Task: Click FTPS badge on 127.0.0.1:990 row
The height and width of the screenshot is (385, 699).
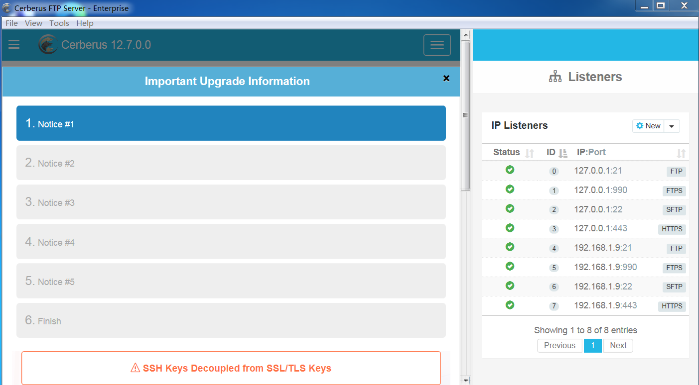Action: point(675,191)
